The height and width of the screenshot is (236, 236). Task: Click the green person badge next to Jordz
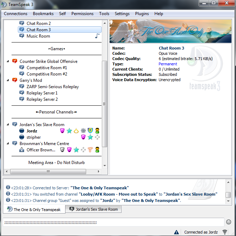tap(97, 131)
